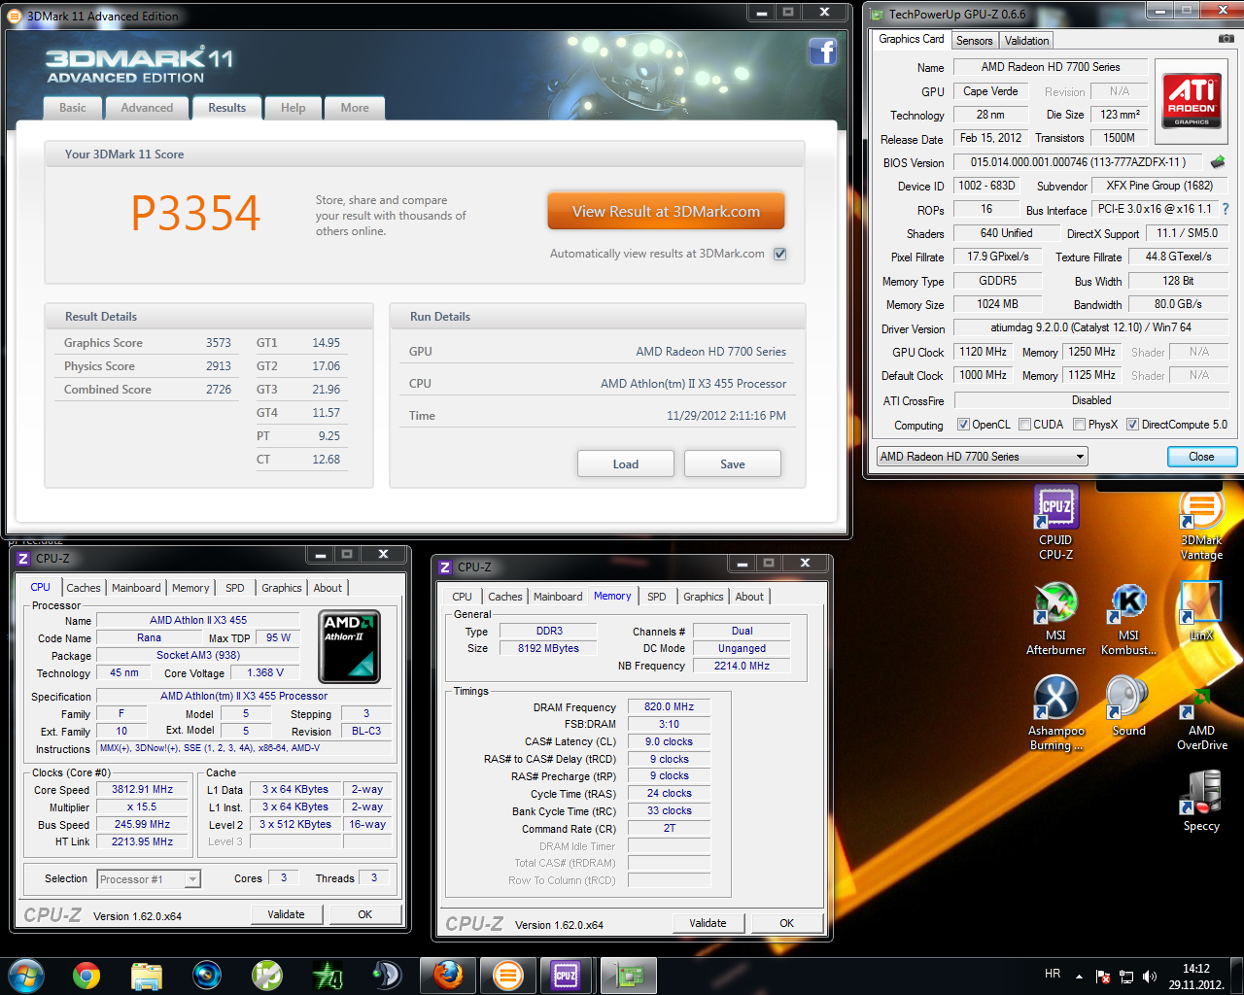The width and height of the screenshot is (1244, 995).
Task: Click the DRAM Frequency value 820.0 MHz
Action: click(x=669, y=706)
